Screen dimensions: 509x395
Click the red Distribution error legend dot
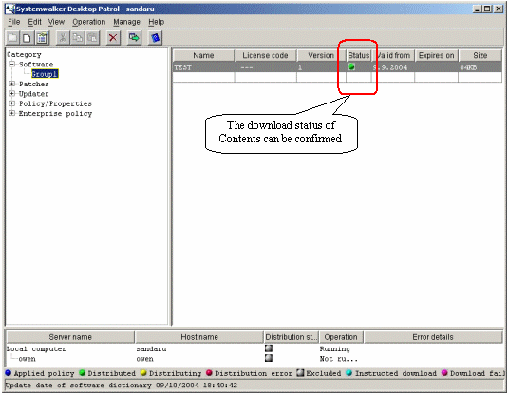coord(209,373)
